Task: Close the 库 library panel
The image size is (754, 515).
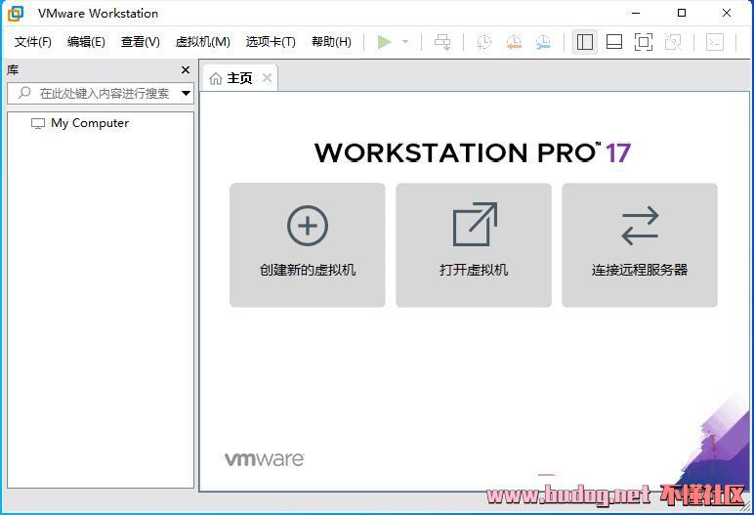Action: [186, 70]
